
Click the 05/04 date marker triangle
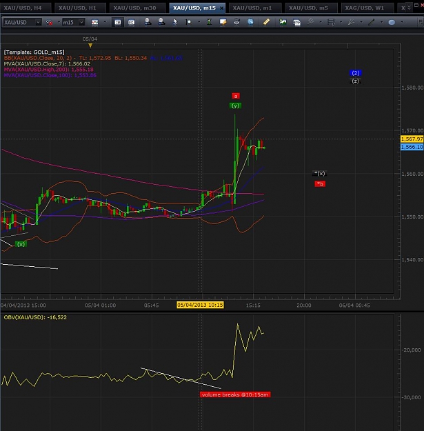(90, 46)
